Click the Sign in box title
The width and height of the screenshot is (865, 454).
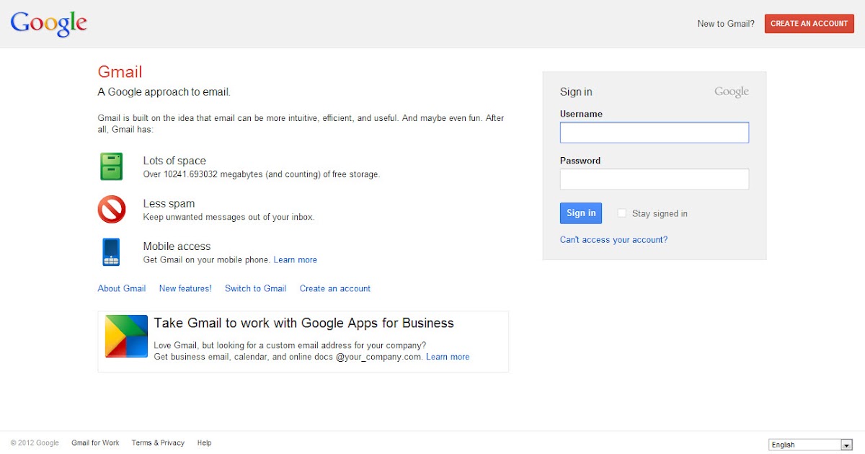coord(576,92)
